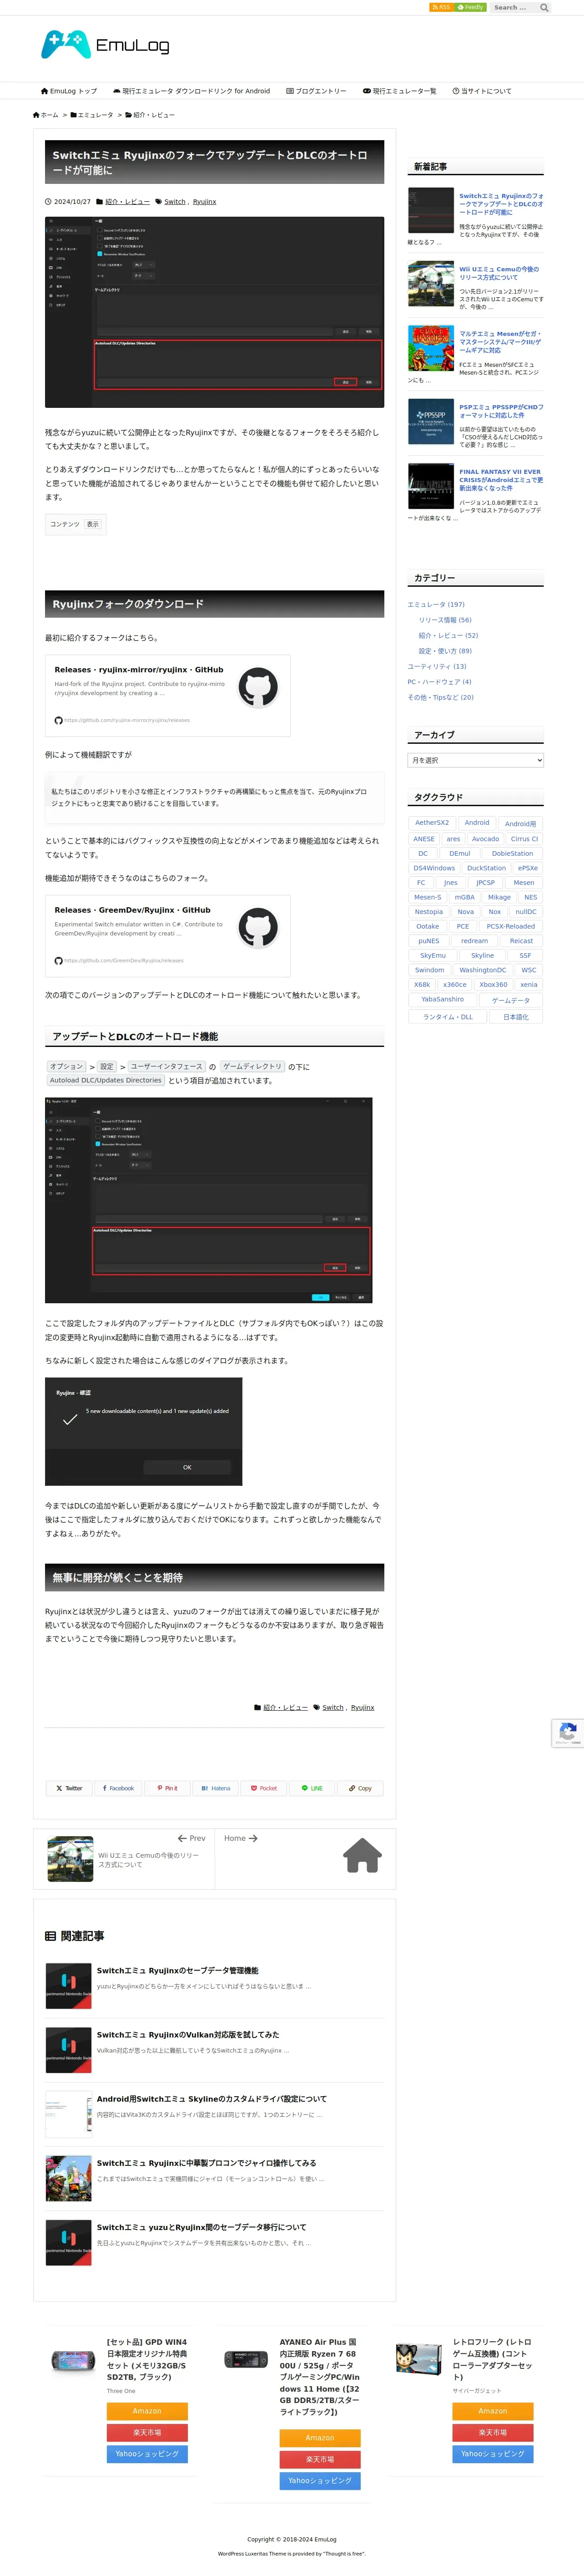Click 紹介・レビュー category under the title
The height and width of the screenshot is (2576, 584).
pyautogui.click(x=127, y=202)
